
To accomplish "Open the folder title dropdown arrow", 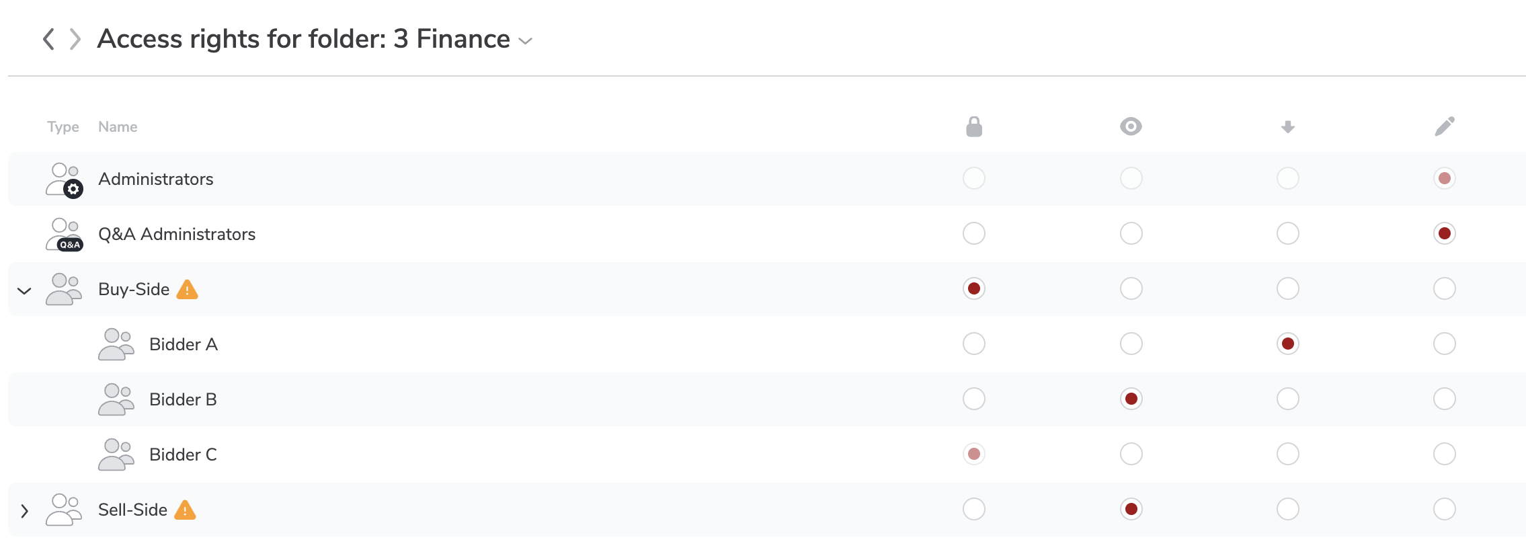I will [x=526, y=41].
